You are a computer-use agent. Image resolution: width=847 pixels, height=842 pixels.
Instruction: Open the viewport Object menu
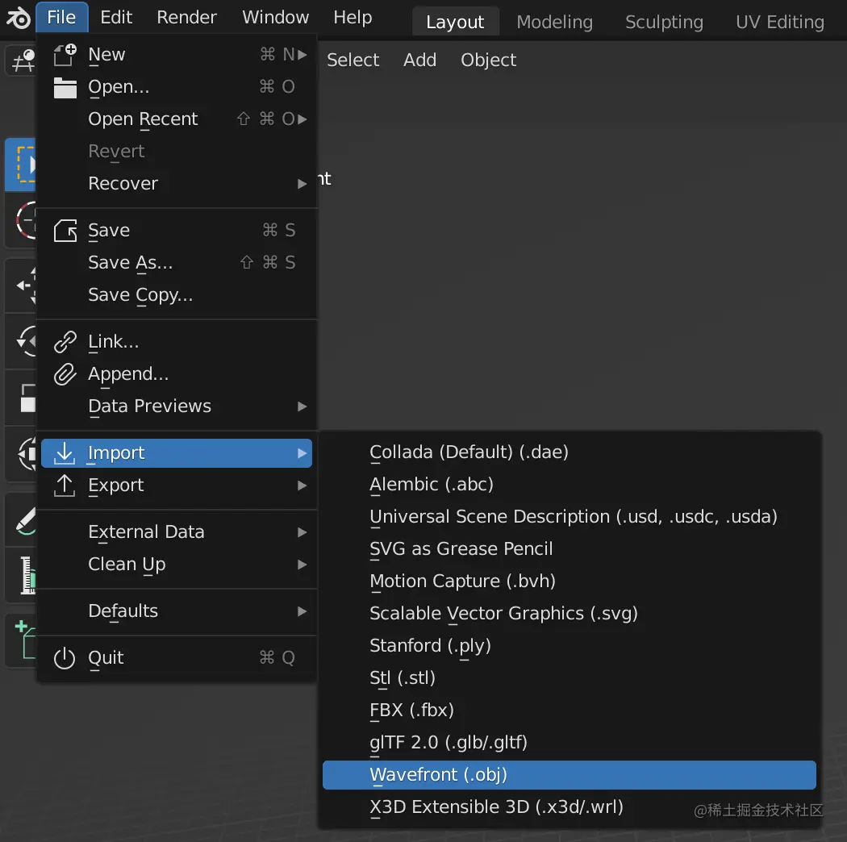click(x=488, y=60)
